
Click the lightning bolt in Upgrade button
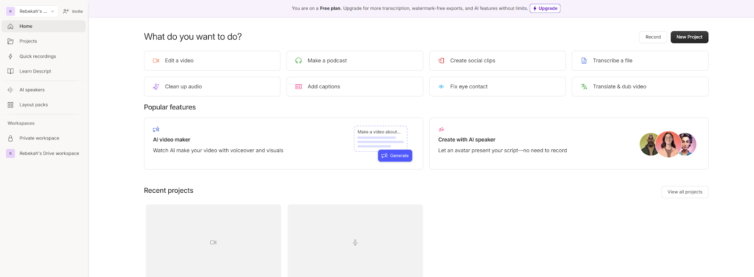coord(535,8)
